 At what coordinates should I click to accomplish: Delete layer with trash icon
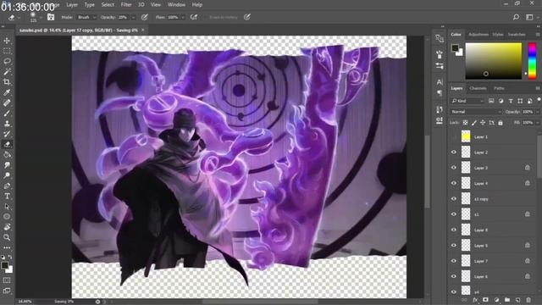point(528,300)
